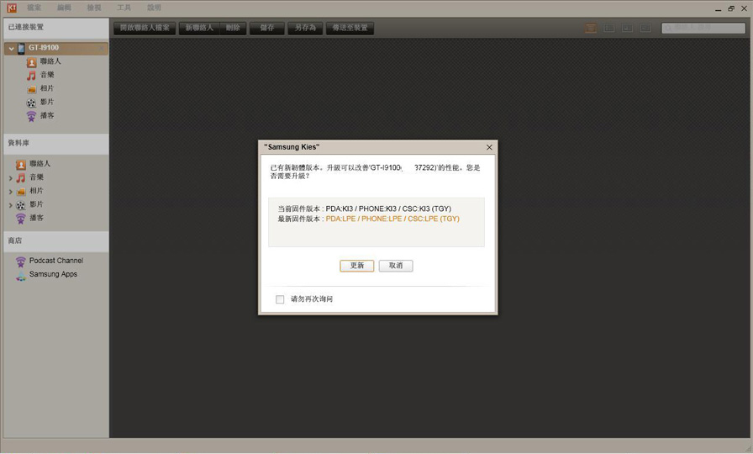Click 更新 to upgrade firmware
753x454 pixels.
357,266
